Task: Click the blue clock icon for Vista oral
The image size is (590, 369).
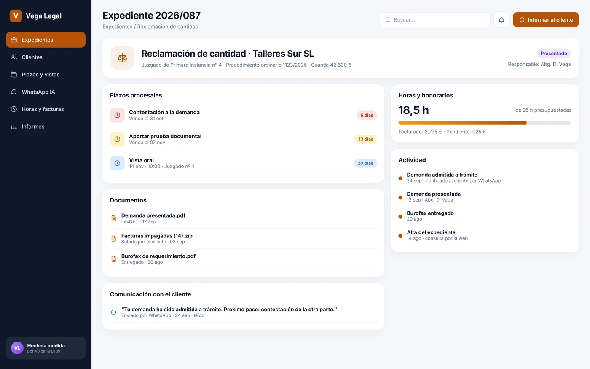Action: point(117,163)
